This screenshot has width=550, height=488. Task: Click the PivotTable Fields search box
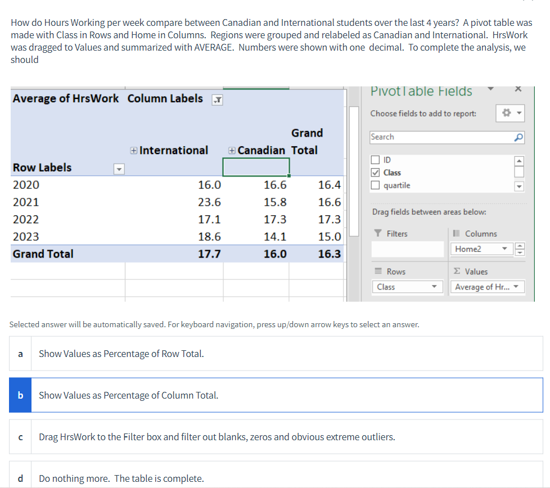coord(441,137)
